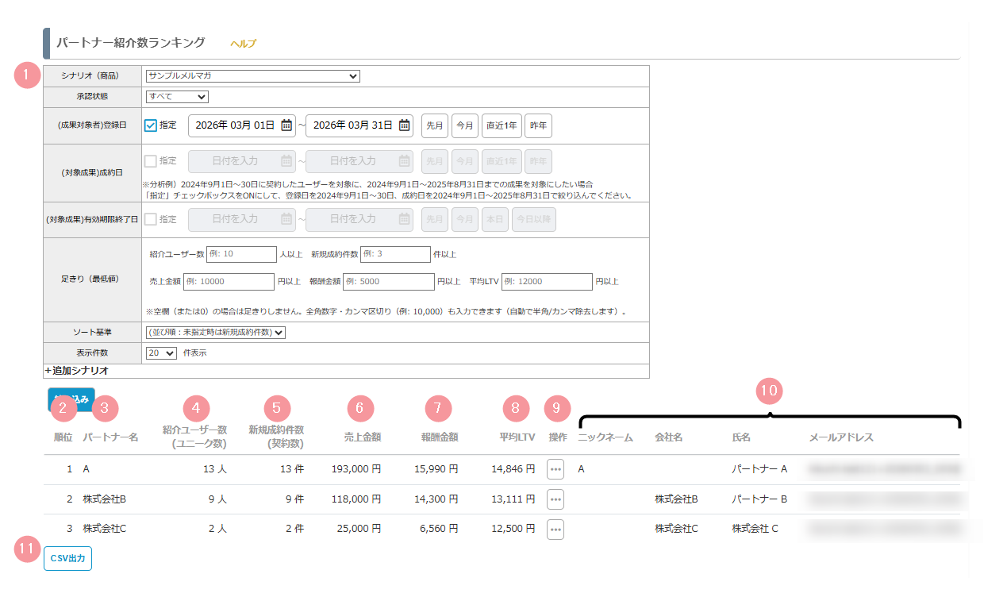This screenshot has height=601, width=1007.
Task: Open calendar icon for registration start date
Action: coord(286,125)
